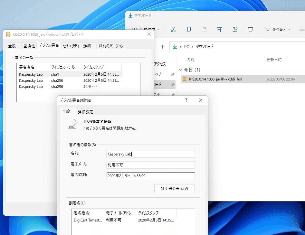
Task: Click the 署名時刻 field
Action: 150,176
